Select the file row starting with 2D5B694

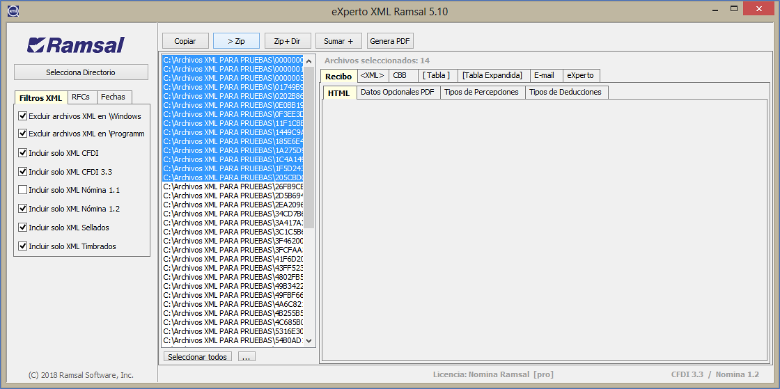[233, 196]
